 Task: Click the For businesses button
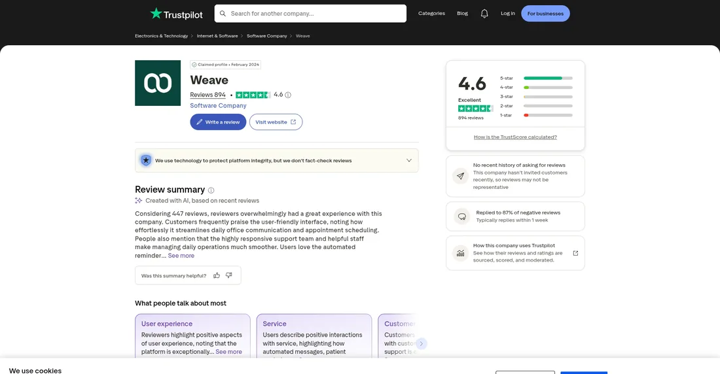545,13
